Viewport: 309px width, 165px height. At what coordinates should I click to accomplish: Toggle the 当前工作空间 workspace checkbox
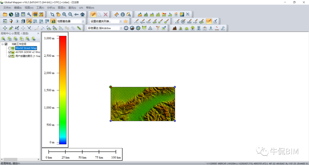click(6, 44)
